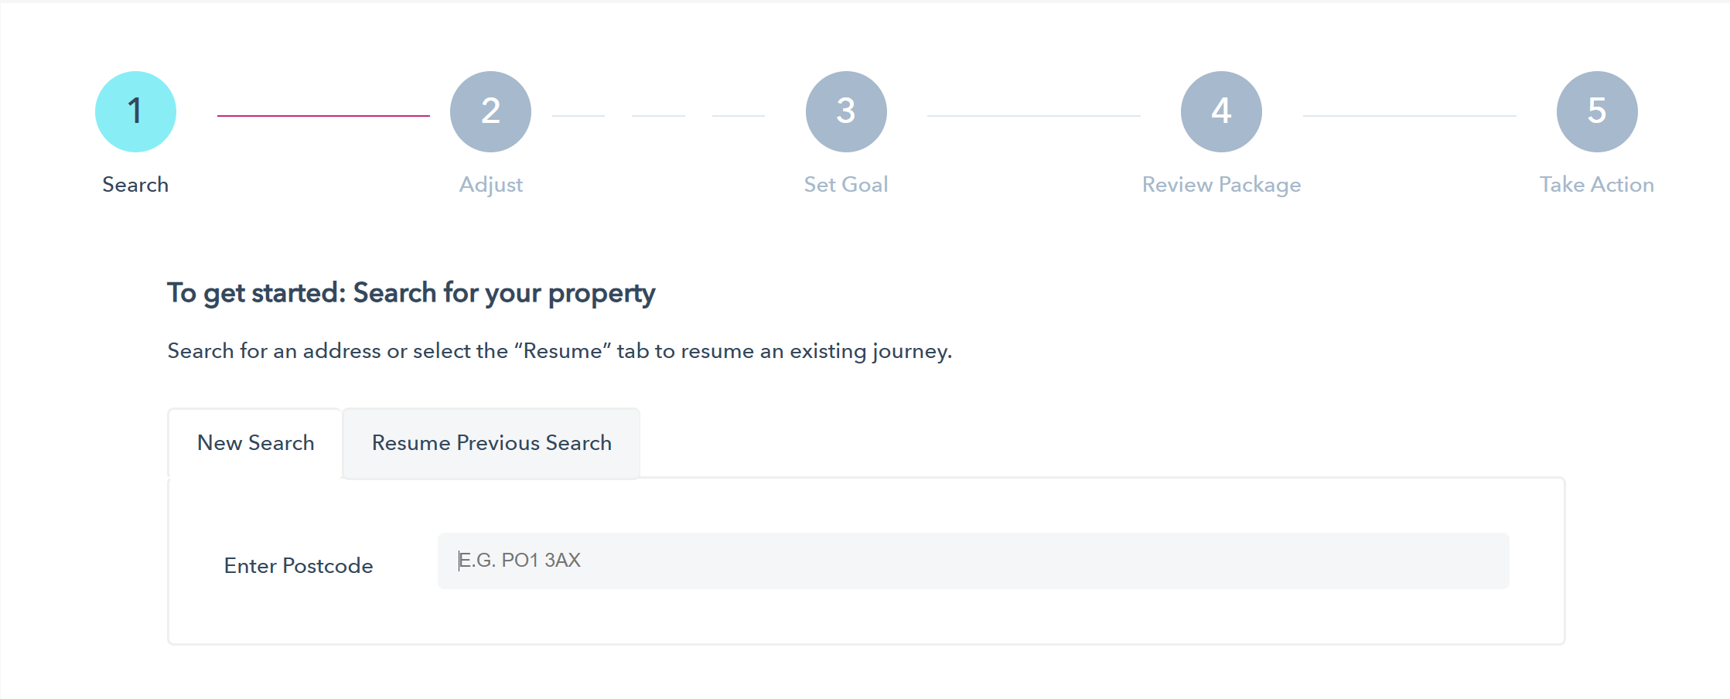Click the Take Action step label
The image size is (1730, 699).
(1597, 185)
